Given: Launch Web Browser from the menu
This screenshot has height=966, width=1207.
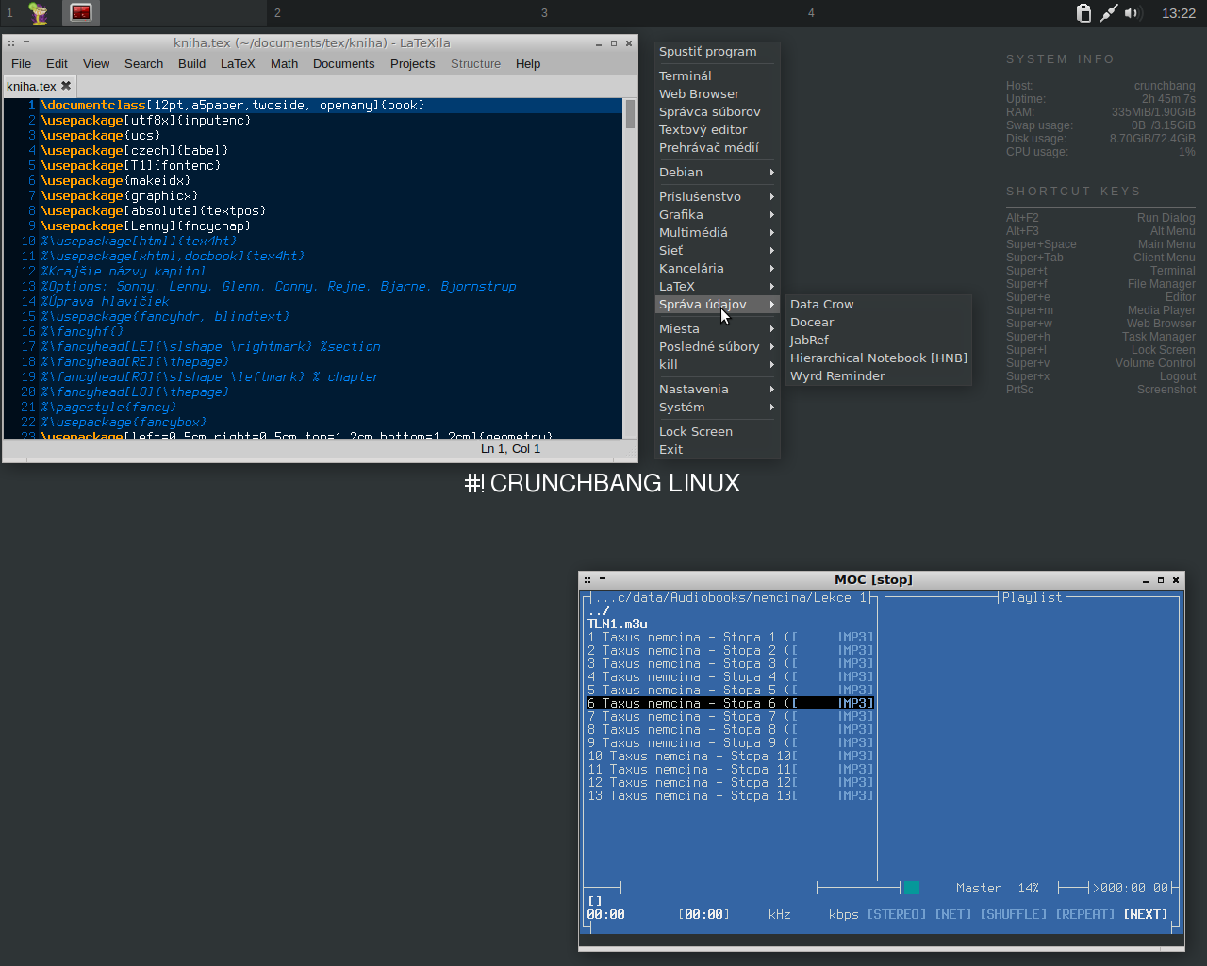Looking at the screenshot, I should click(x=717, y=94).
